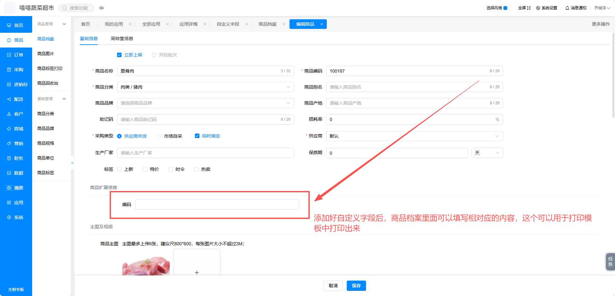This screenshot has height=296, width=615.
Task: Open the shelf-life unit 天 dropdown
Action: point(487,153)
